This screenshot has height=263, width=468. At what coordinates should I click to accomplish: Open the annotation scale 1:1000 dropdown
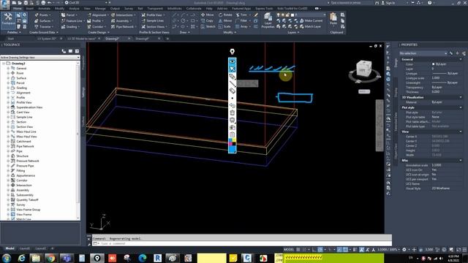388,250
